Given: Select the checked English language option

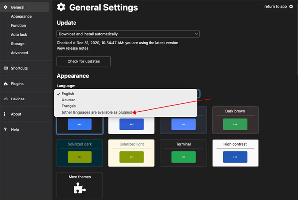Looking at the screenshot, I should pos(68,94).
